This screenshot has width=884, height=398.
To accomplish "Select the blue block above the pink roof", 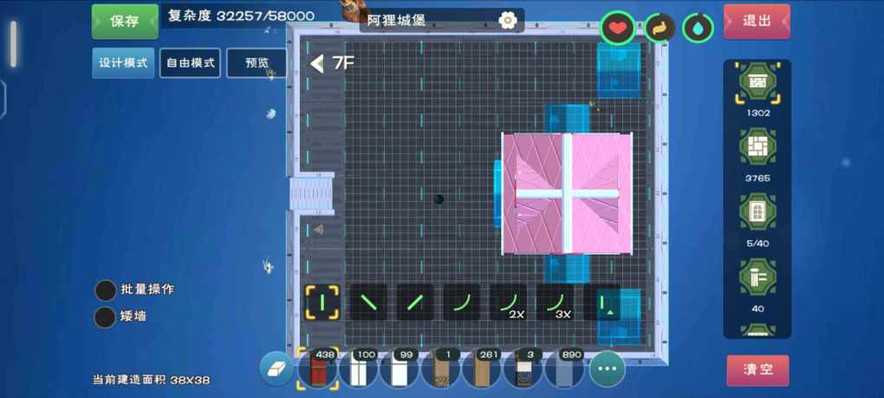I will tap(567, 119).
